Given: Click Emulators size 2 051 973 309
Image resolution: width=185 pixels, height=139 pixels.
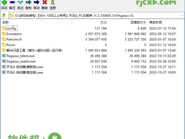Looking at the screenshot, I should pyautogui.click(x=96, y=34).
